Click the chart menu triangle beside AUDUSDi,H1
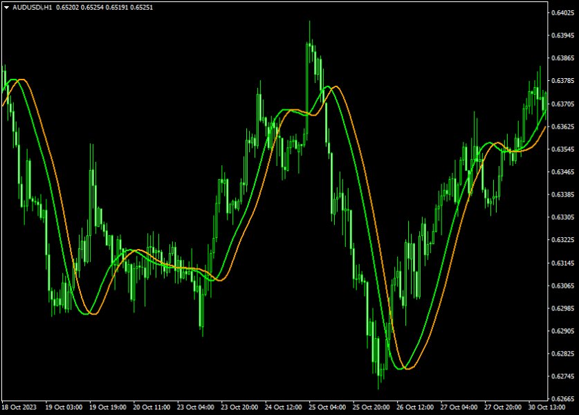 6,8
